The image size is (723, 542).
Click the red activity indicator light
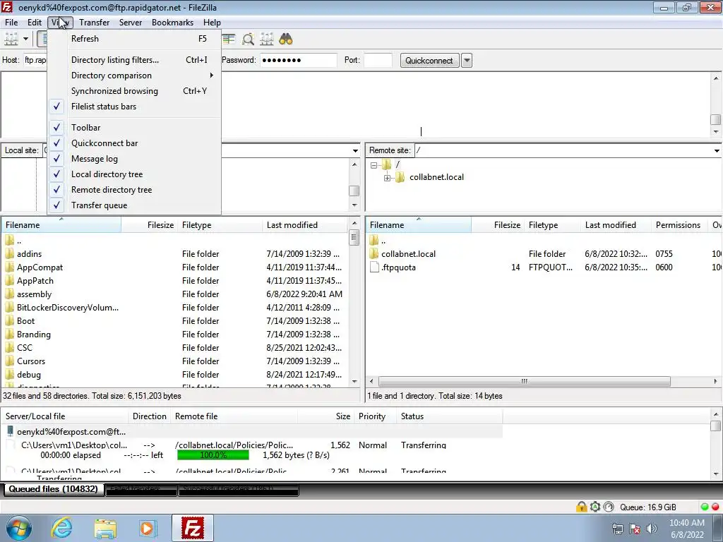point(715,507)
